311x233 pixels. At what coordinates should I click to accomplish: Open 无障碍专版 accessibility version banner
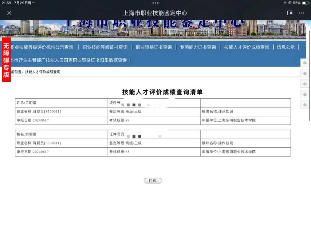tap(6, 60)
